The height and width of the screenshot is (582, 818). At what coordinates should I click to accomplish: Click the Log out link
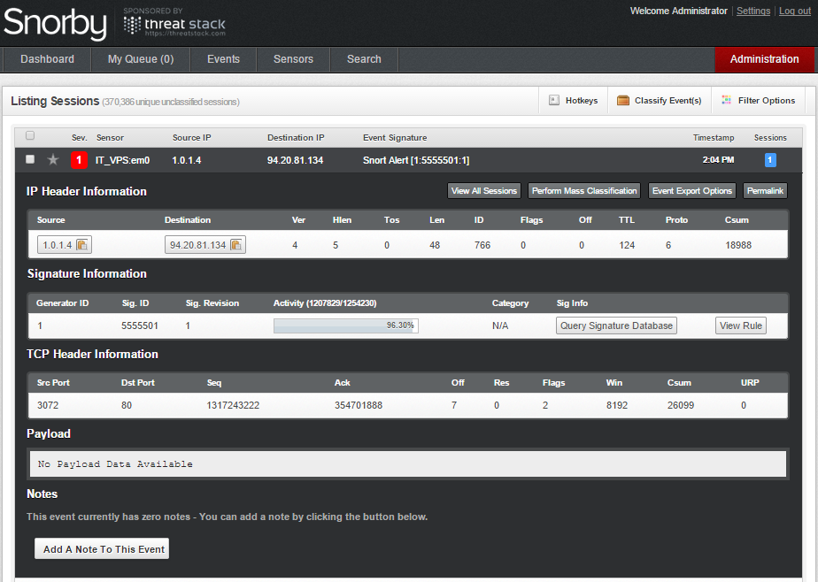coord(795,11)
